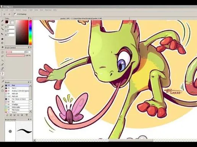This screenshot has width=197, height=147.
Task: Select the Magic Wand tool
Action: click(x=2, y=60)
